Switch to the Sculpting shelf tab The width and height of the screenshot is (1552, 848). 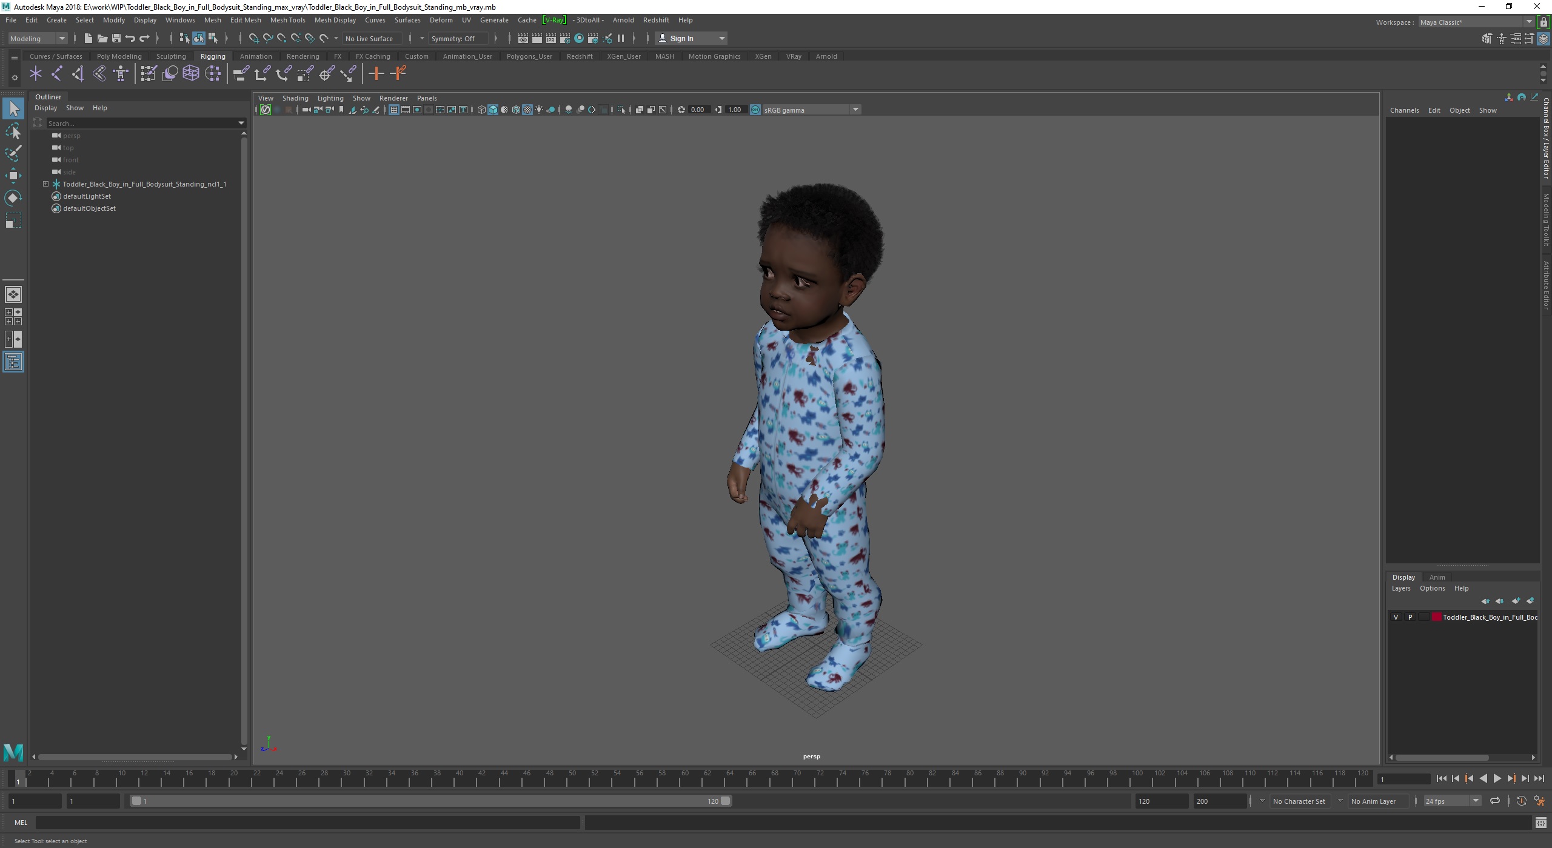(171, 56)
